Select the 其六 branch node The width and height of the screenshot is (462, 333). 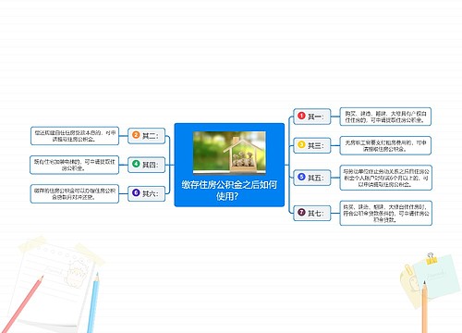[147, 193]
